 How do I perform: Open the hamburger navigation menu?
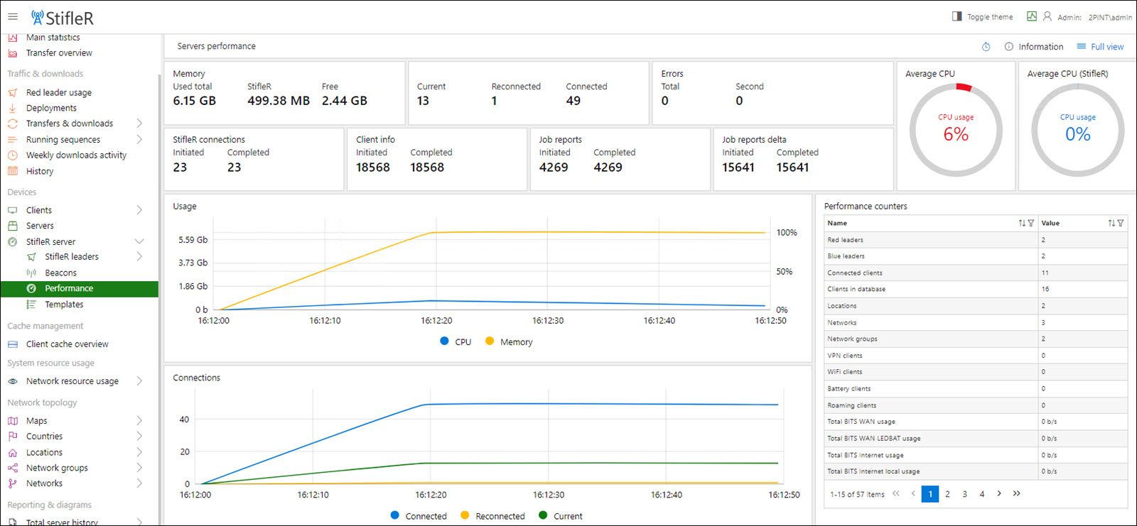13,16
